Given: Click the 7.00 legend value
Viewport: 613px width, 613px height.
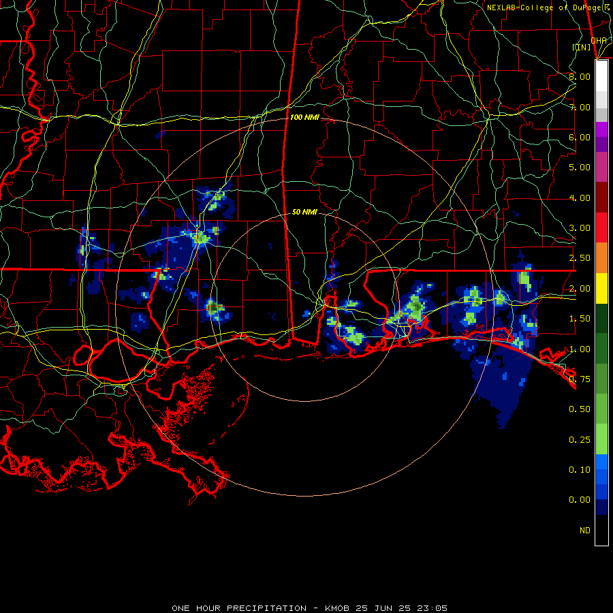Looking at the screenshot, I should tap(580, 107).
